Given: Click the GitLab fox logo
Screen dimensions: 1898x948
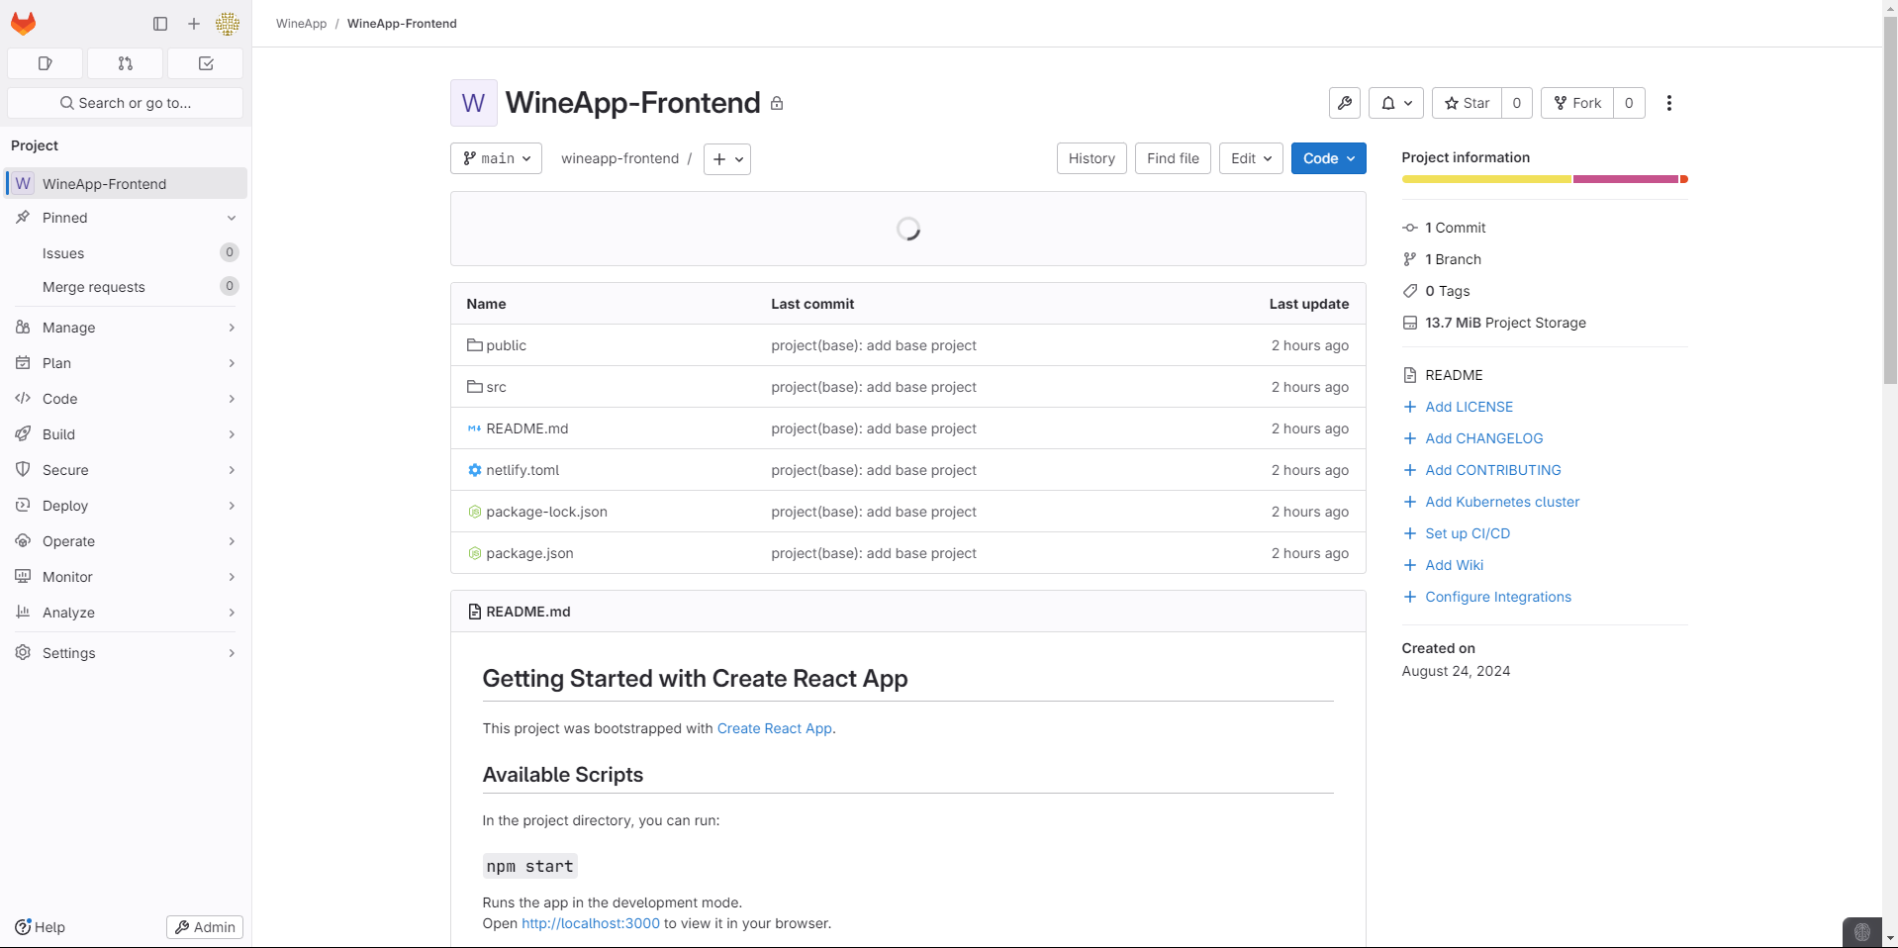Looking at the screenshot, I should pos(24,24).
